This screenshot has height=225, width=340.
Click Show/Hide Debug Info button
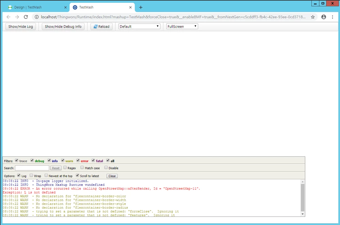coord(63,27)
